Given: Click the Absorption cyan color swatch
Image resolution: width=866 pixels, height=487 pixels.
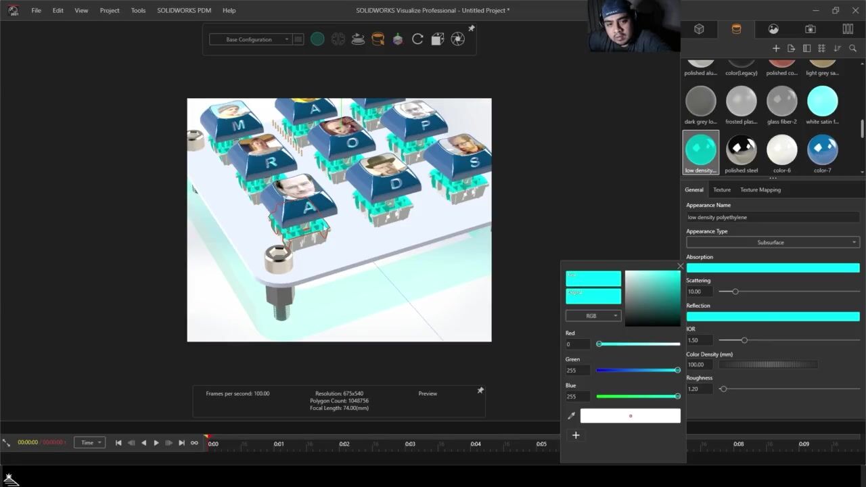Looking at the screenshot, I should coord(773,268).
